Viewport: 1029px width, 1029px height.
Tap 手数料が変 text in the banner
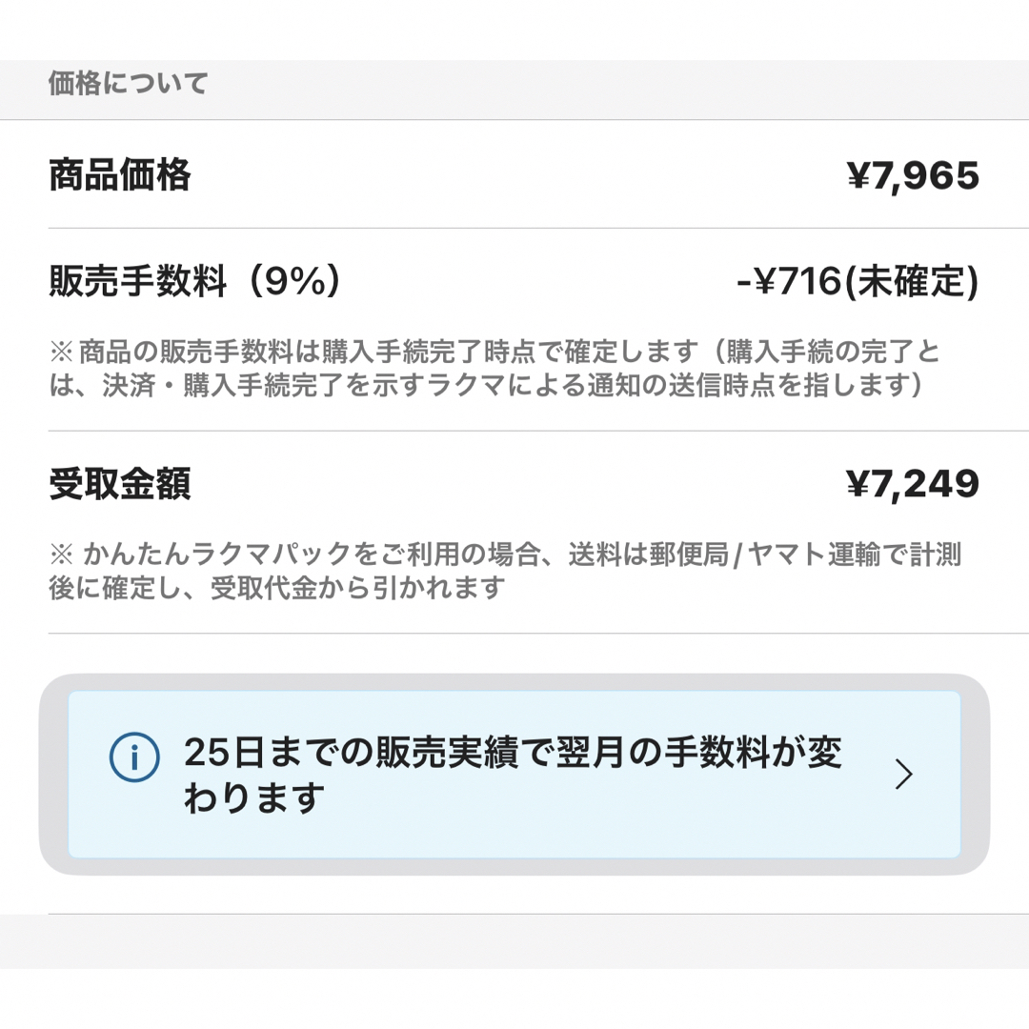754,752
